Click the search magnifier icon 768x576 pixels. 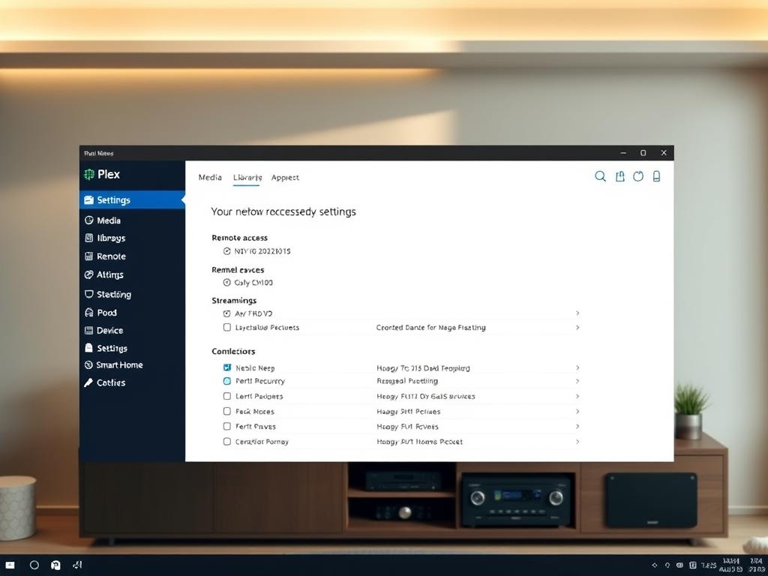(600, 176)
